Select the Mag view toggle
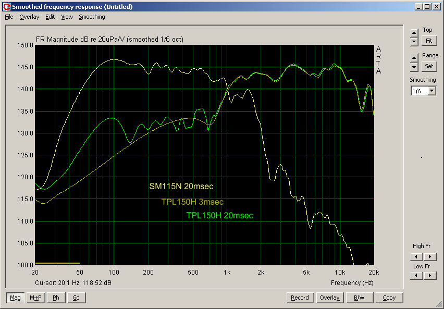444x309 pixels. coord(15,298)
